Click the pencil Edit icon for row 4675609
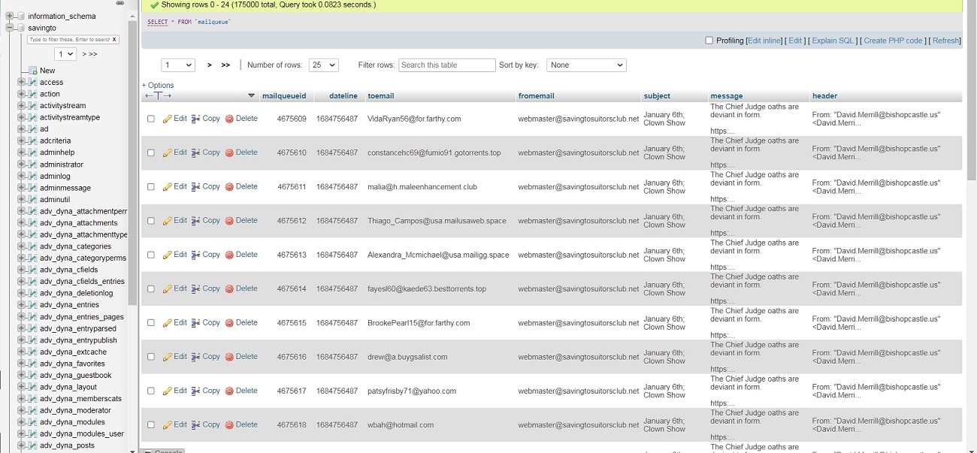Image resolution: width=977 pixels, height=453 pixels. [168, 119]
